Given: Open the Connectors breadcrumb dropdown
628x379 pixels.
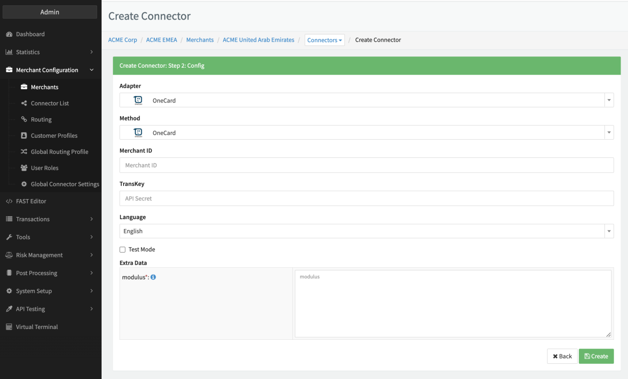Looking at the screenshot, I should tap(324, 40).
